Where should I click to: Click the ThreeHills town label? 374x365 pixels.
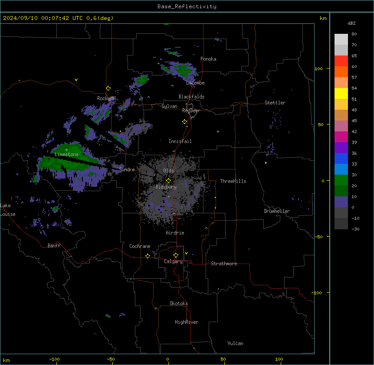[x=233, y=181]
